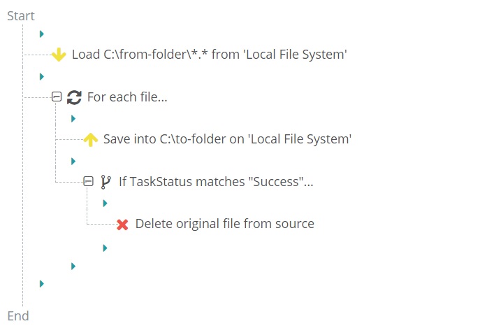Click the Start label
This screenshot has height=333, width=487.
(x=21, y=16)
